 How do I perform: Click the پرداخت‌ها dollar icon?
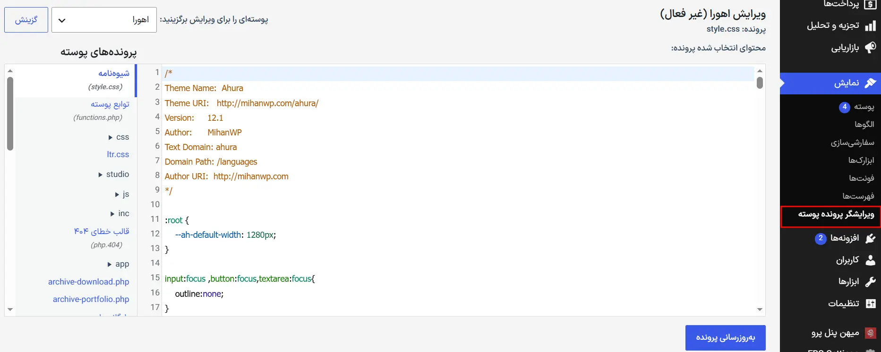[x=870, y=4]
